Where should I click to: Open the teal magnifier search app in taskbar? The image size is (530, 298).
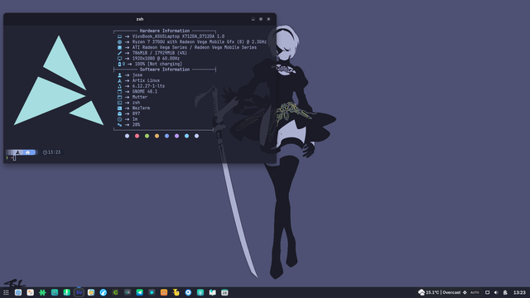(55, 292)
